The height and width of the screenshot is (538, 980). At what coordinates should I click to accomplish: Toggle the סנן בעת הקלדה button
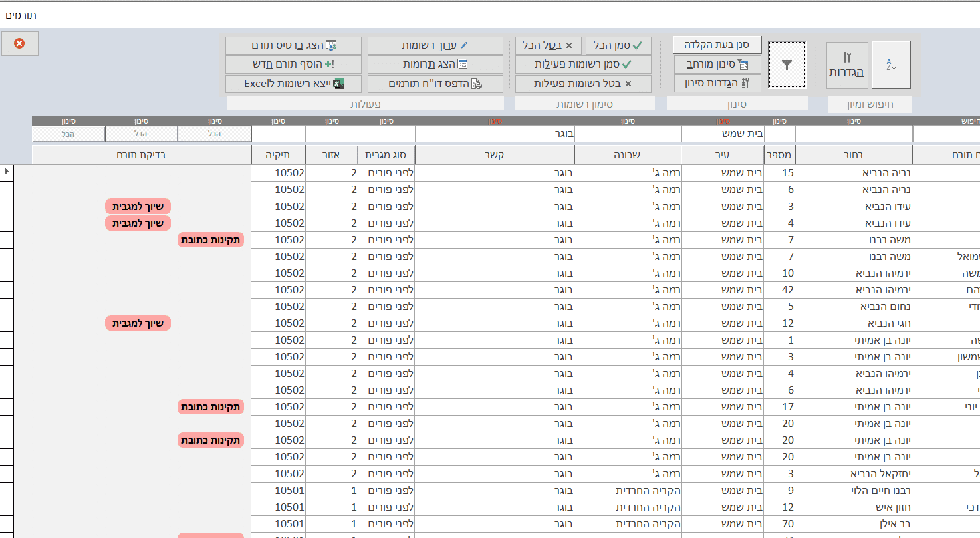[x=717, y=45]
